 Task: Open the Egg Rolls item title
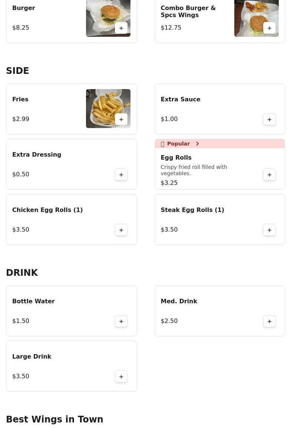point(176,157)
